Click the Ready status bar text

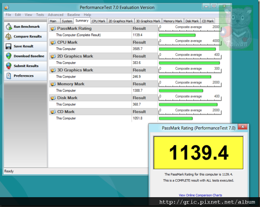tap(9, 171)
